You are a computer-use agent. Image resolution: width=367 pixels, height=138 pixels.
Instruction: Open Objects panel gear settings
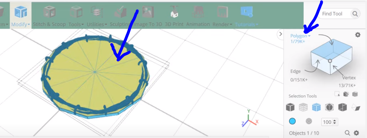coord(356,133)
